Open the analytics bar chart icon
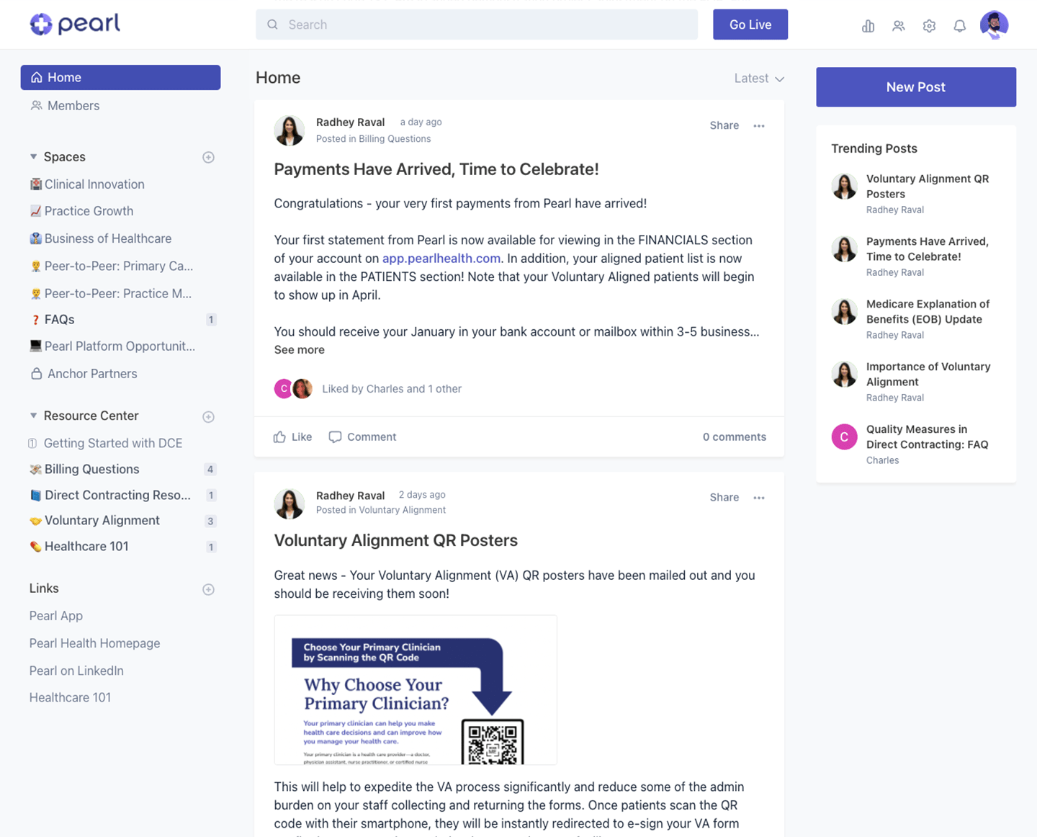 point(868,25)
